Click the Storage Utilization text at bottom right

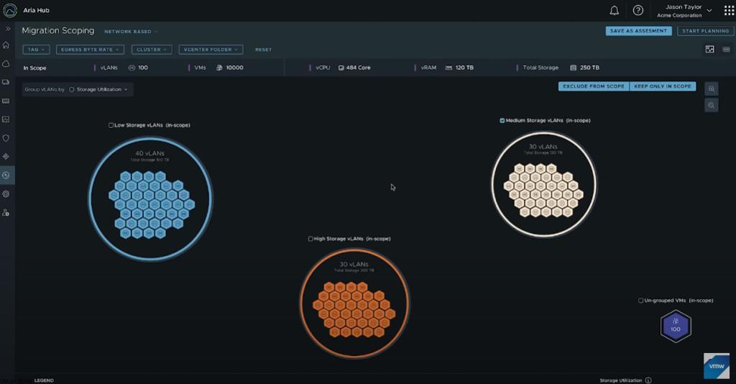(x=620, y=380)
